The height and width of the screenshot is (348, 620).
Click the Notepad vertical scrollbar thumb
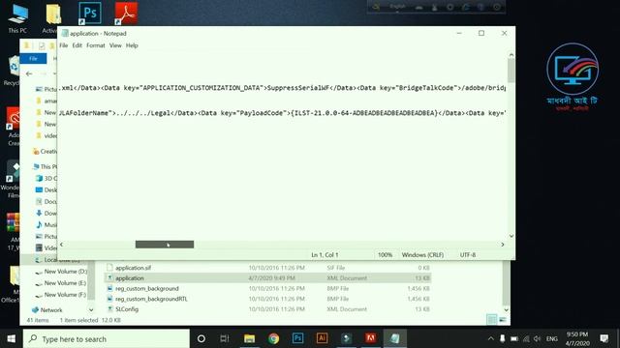click(x=511, y=71)
